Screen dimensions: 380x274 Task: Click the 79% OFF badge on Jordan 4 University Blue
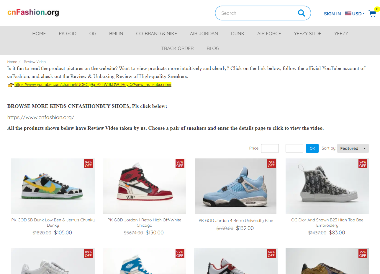[271, 164]
